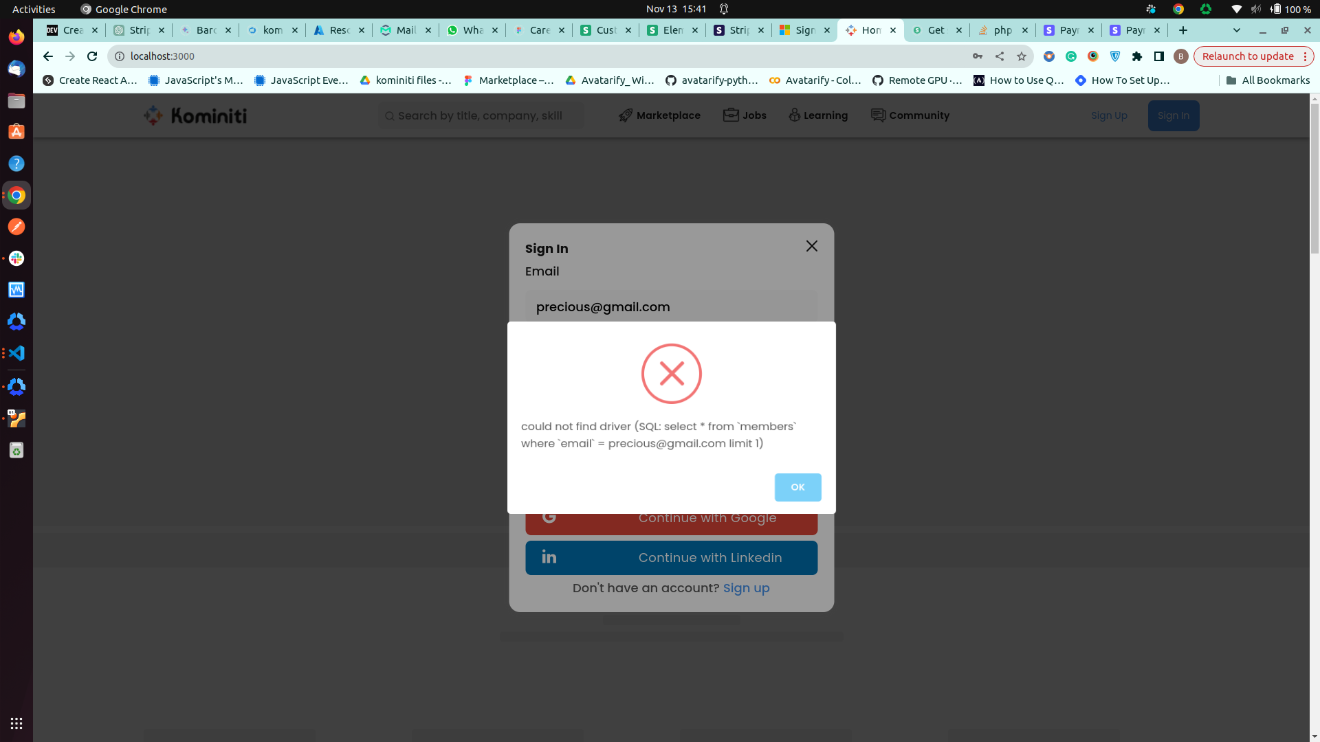Click the share page icon in the address bar
The width and height of the screenshot is (1320, 742).
(x=1000, y=56)
